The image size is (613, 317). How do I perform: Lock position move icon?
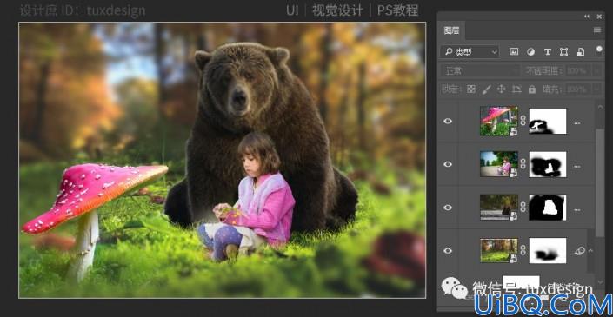coord(501,89)
